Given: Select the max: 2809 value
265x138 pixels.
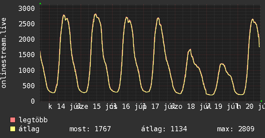Looking at the screenshot, I should 236,129.
